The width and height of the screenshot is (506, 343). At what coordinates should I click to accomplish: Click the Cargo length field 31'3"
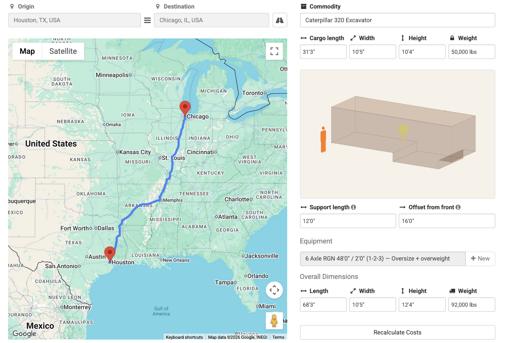(x=323, y=52)
